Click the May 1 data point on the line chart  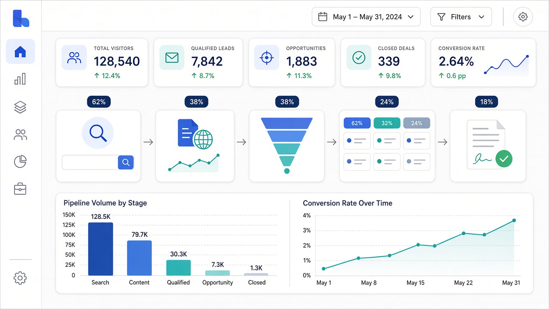click(323, 269)
